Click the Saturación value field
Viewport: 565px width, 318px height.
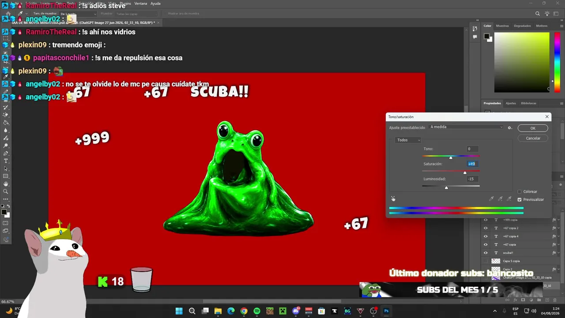(x=472, y=164)
